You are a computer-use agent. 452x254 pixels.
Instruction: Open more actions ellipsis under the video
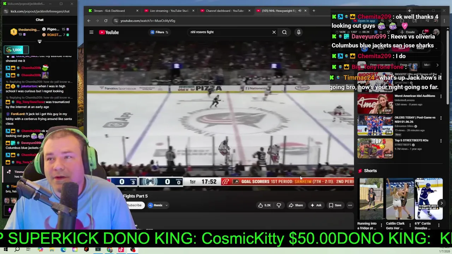click(x=350, y=205)
